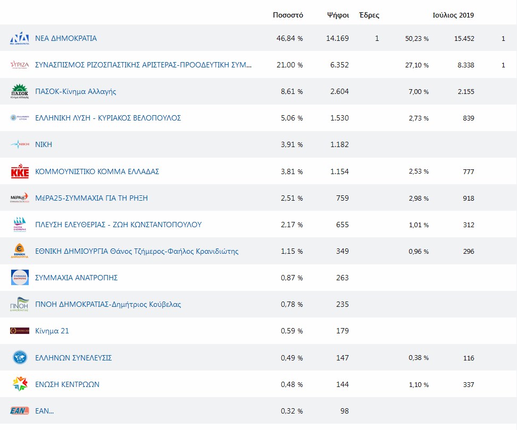Viewport: 517px width, 430px height.
Task: Click the Ελληνική Λύση party logo
Action: coord(20,118)
